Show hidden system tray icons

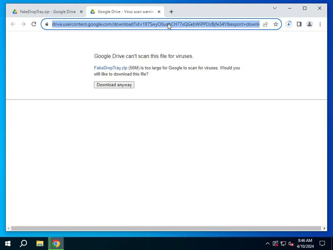pos(268,243)
